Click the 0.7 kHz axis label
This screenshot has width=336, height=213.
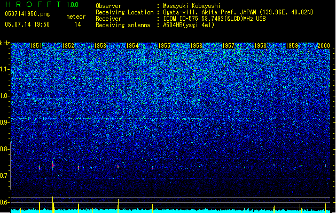point(4,176)
